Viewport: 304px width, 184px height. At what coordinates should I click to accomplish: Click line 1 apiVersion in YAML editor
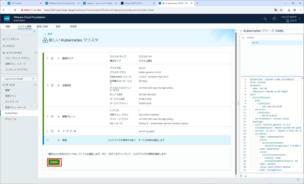pos(272,79)
